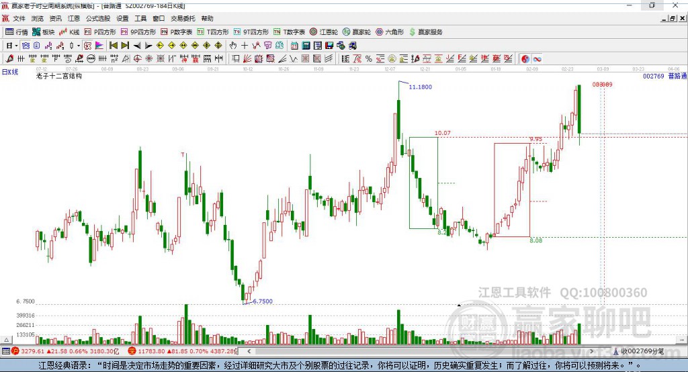Click the status bar grid table icon
This screenshot has width=688, height=372.
click(x=5, y=351)
